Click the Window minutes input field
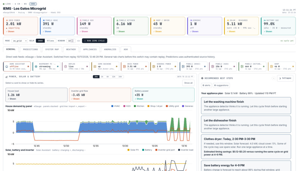This screenshot has height=171, width=301. point(71,41)
